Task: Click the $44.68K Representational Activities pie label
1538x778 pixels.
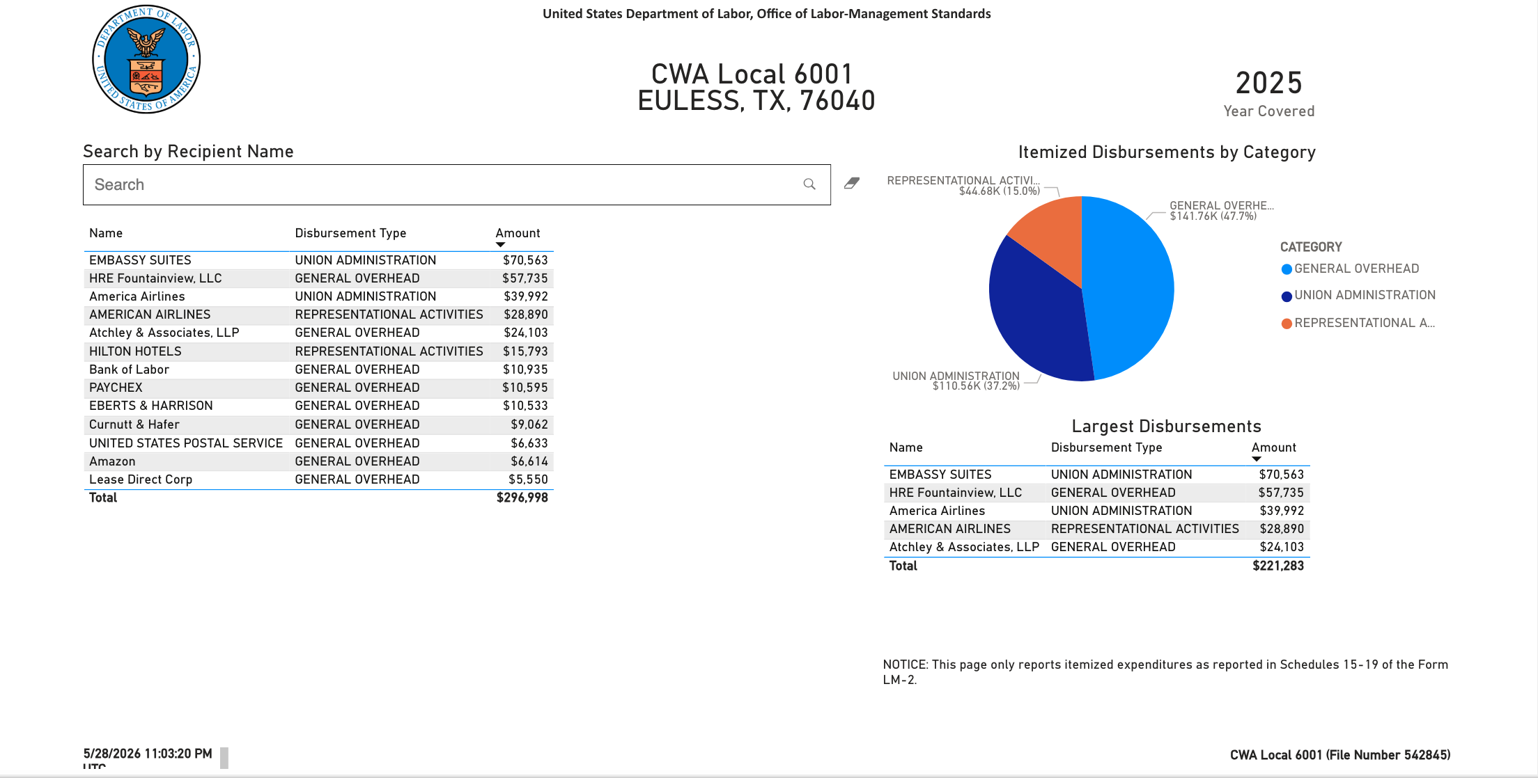Action: 963,186
